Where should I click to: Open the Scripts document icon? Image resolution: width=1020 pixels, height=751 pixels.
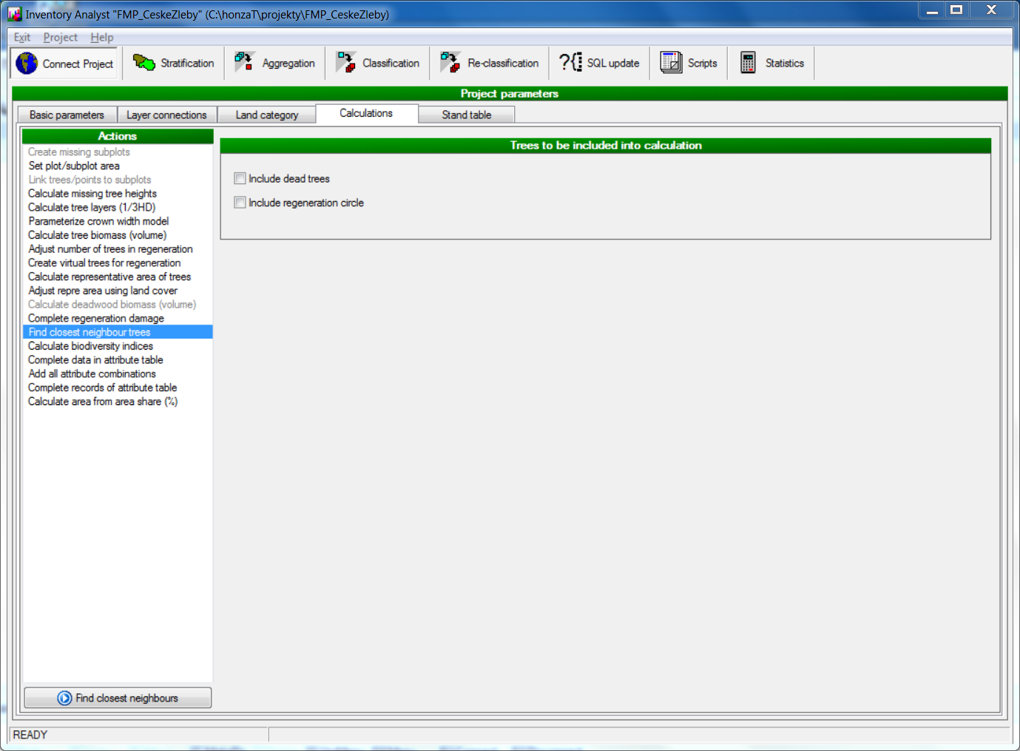671,63
